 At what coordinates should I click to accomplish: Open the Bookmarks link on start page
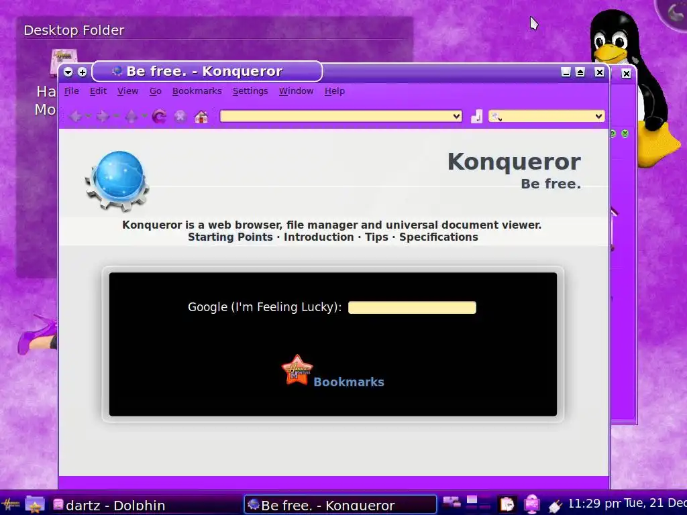349,382
